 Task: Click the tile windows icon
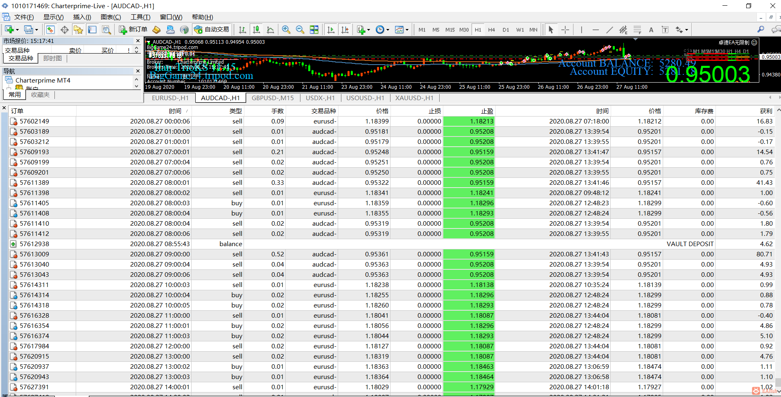coord(314,29)
